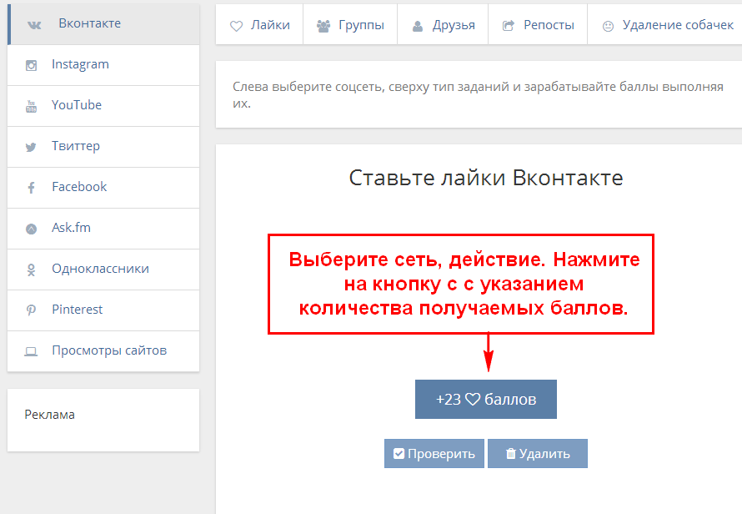
Task: Open Ask.fm in the sidebar
Action: point(103,229)
